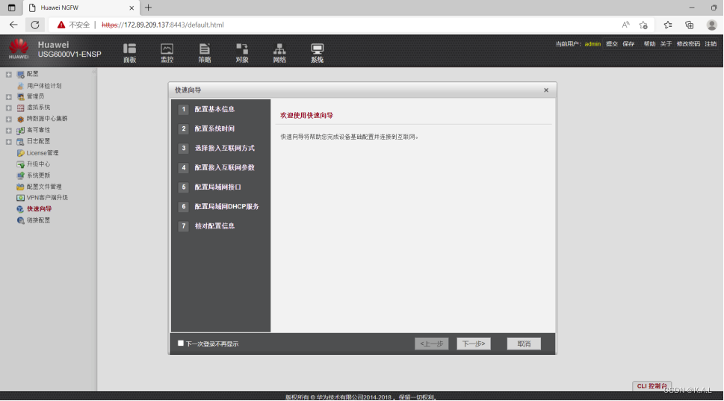Screen dimensions: 724x401
Task: Click the 关于 link
Action: pos(666,44)
